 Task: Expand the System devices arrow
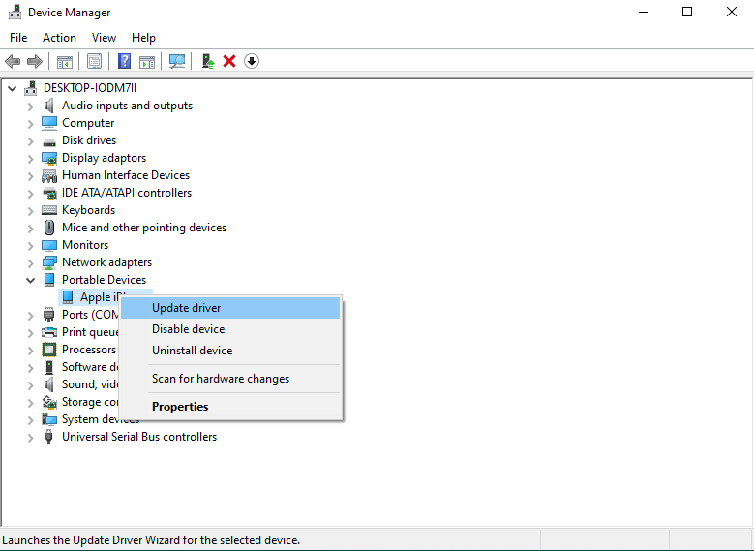click(31, 420)
